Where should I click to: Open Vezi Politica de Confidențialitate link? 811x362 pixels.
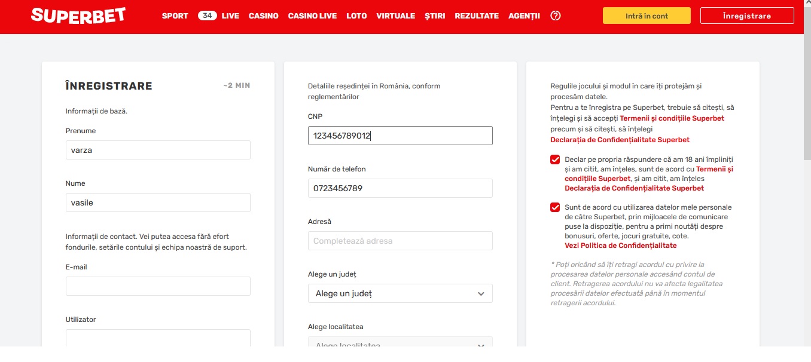[x=621, y=246]
